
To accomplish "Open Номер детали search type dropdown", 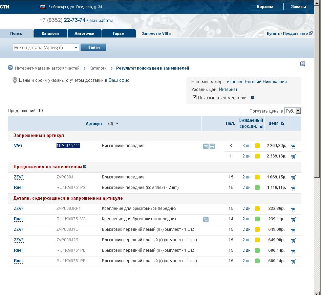I will click(x=76, y=48).
